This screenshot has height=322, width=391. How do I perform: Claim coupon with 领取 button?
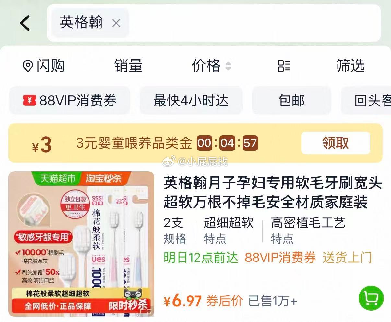pyautogui.click(x=336, y=143)
